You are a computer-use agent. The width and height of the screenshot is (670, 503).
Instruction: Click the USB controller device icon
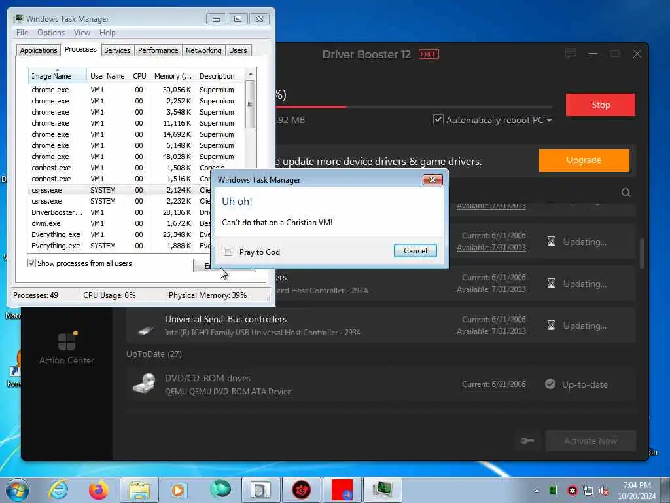coord(146,330)
